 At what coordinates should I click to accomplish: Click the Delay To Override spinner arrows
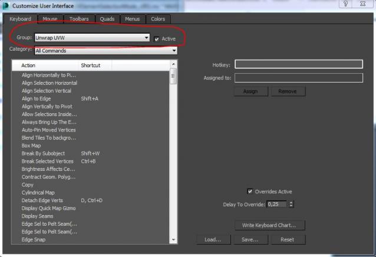coord(291,204)
